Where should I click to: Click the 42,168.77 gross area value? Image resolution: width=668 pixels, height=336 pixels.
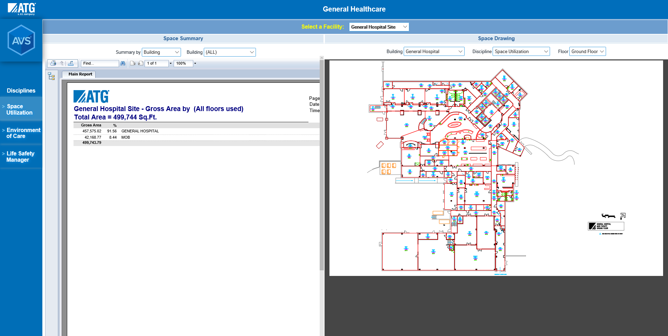click(x=93, y=138)
